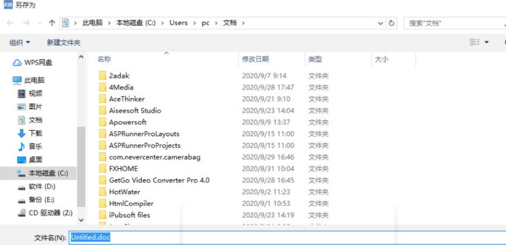Select GetGo Video Converter Pro 4.0 folder icon

(102, 180)
